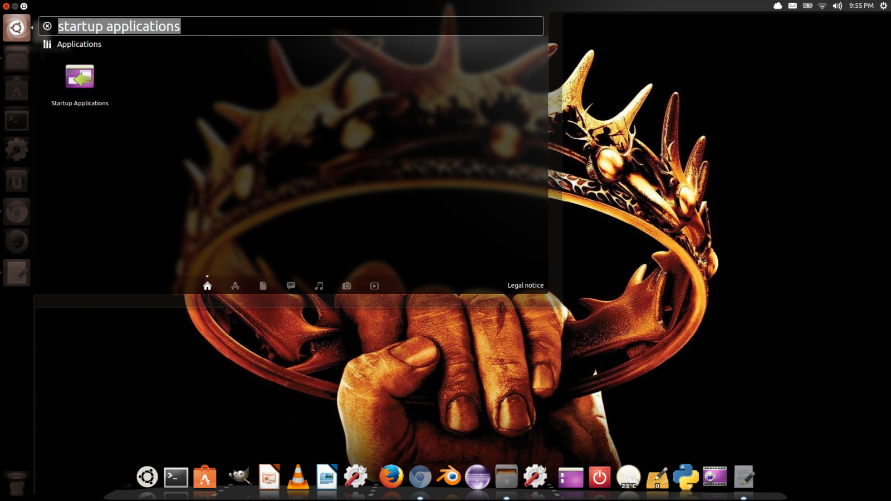The image size is (891, 501).
Task: Launch Firefox from the dock
Action: 391,477
